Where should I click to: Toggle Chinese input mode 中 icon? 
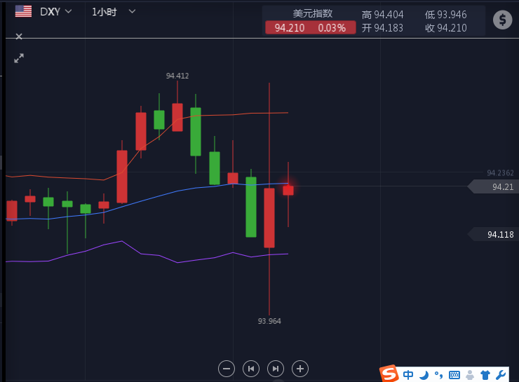click(408, 375)
